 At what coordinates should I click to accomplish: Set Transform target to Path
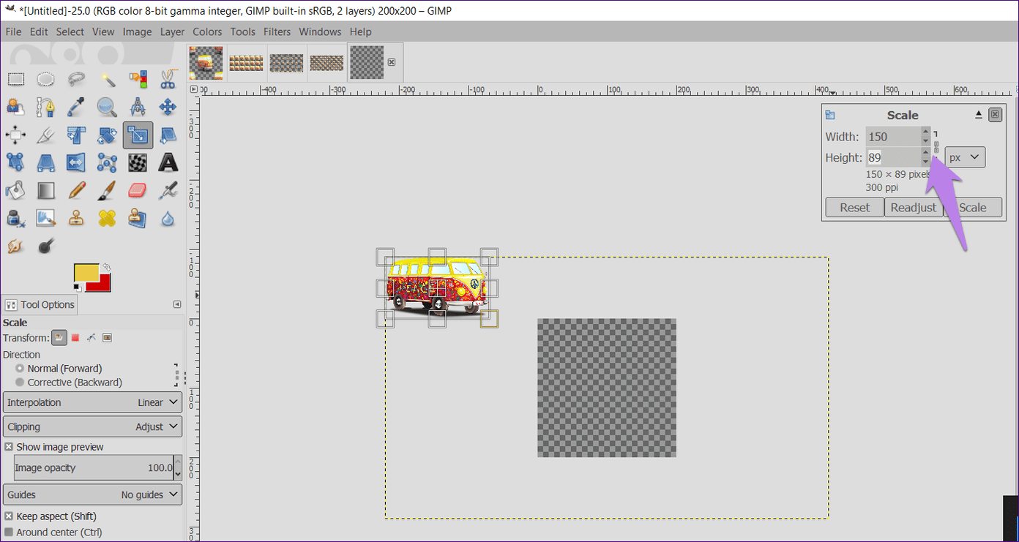coord(92,338)
